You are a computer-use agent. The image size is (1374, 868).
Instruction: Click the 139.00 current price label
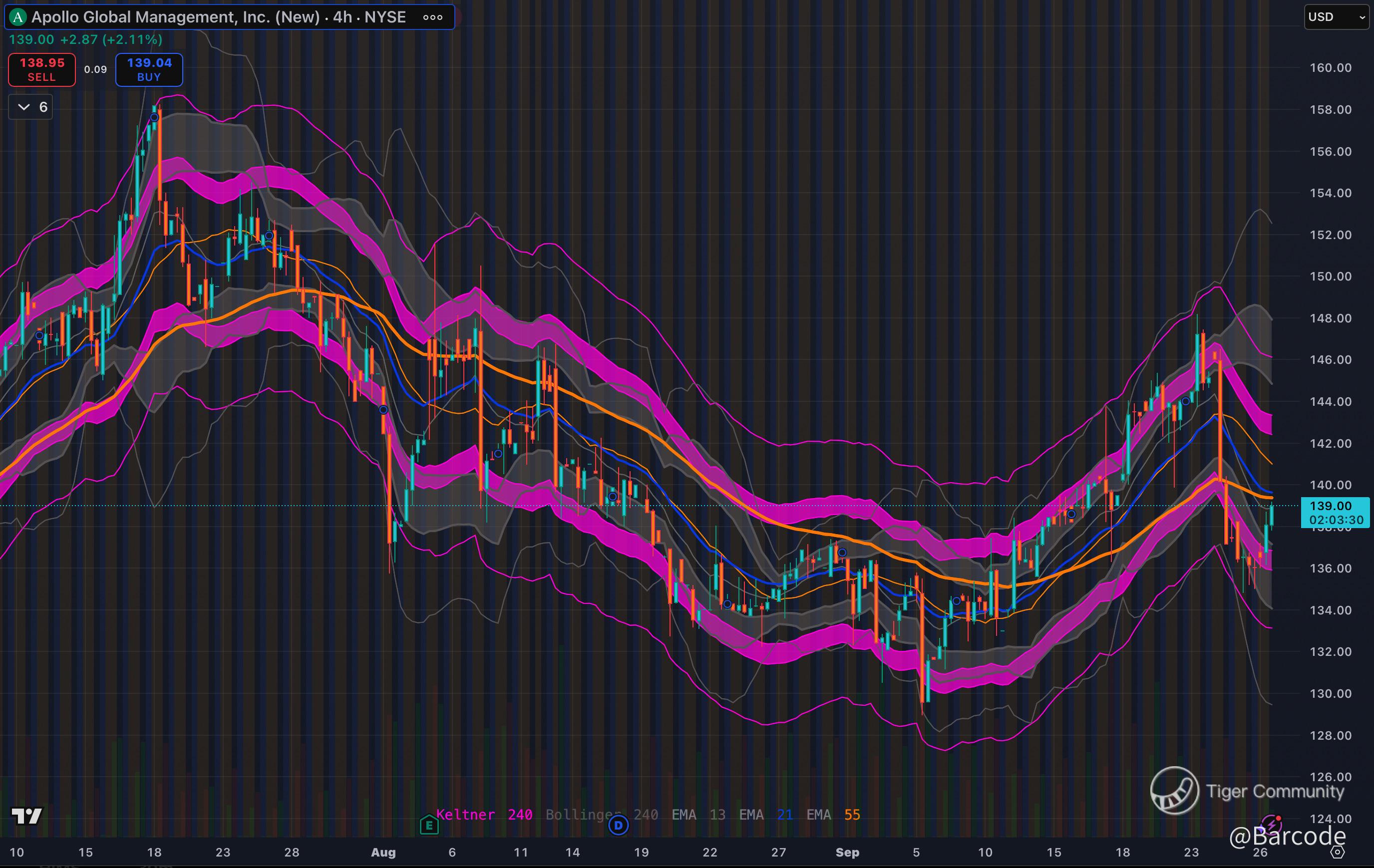pos(1330,506)
